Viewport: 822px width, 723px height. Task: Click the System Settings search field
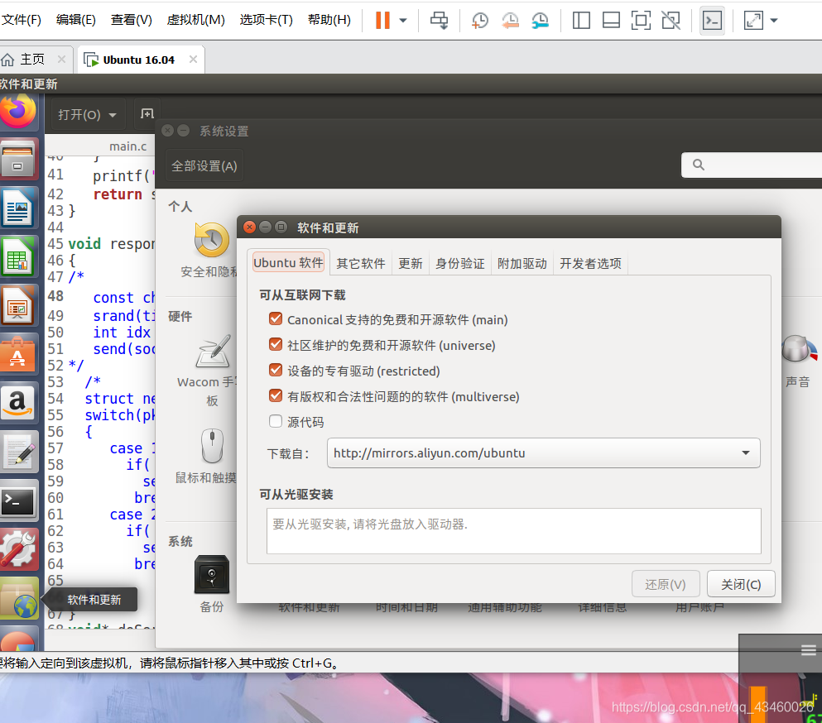752,165
